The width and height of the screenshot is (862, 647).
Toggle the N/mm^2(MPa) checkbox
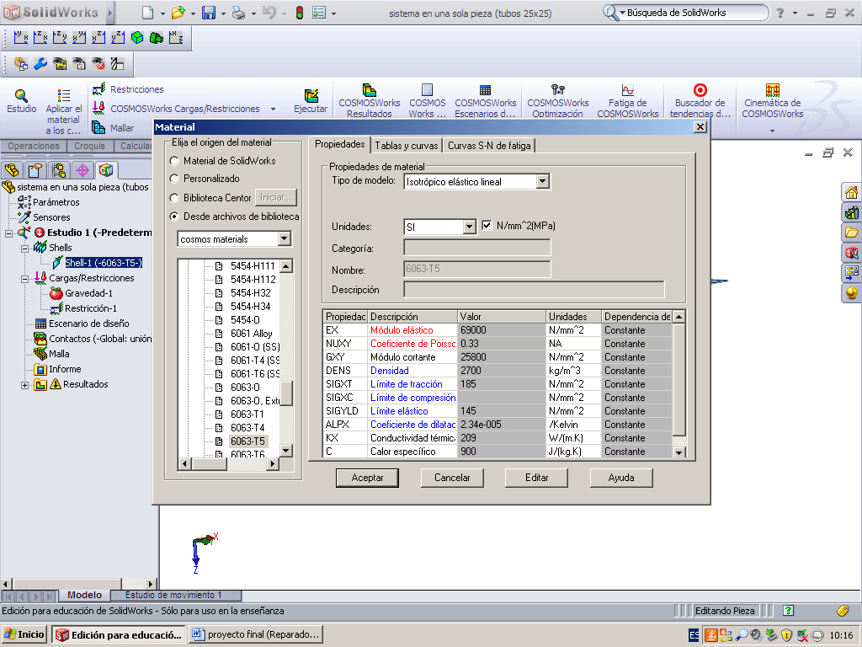[x=487, y=226]
